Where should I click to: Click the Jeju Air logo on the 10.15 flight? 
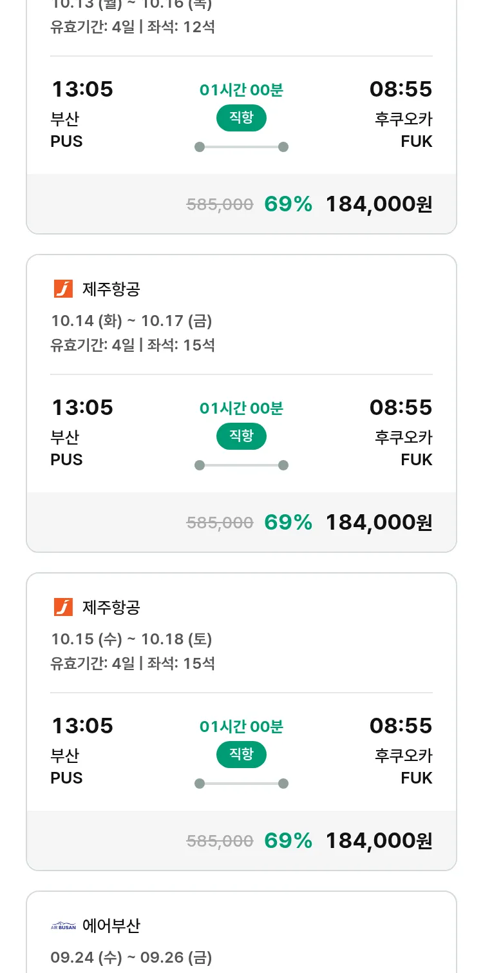pyautogui.click(x=63, y=607)
